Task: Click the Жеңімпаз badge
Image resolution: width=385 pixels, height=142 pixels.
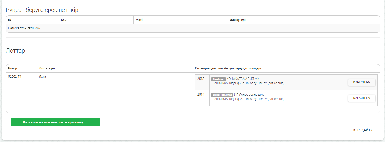Action: coord(218,79)
